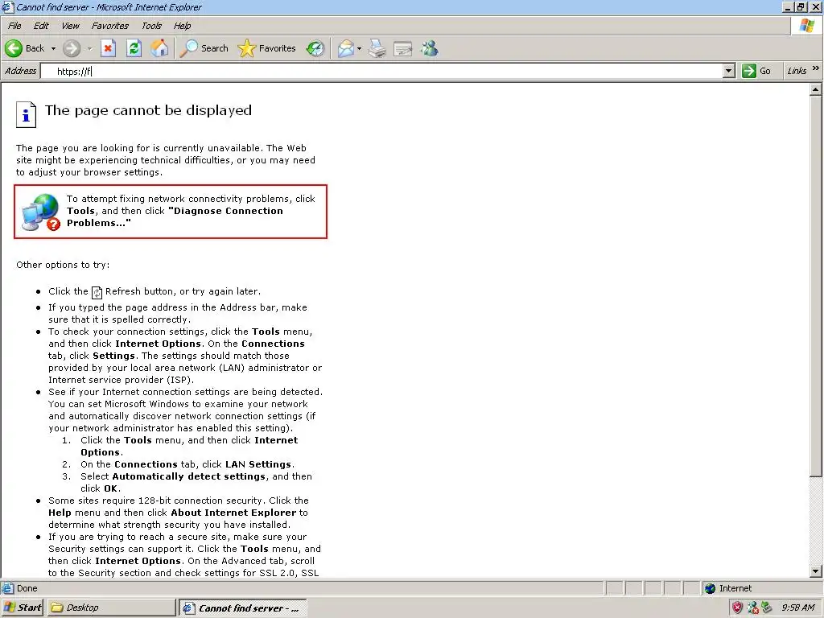This screenshot has height=618, width=824.
Task: Refresh the page with toolbar icon
Action: (x=134, y=48)
